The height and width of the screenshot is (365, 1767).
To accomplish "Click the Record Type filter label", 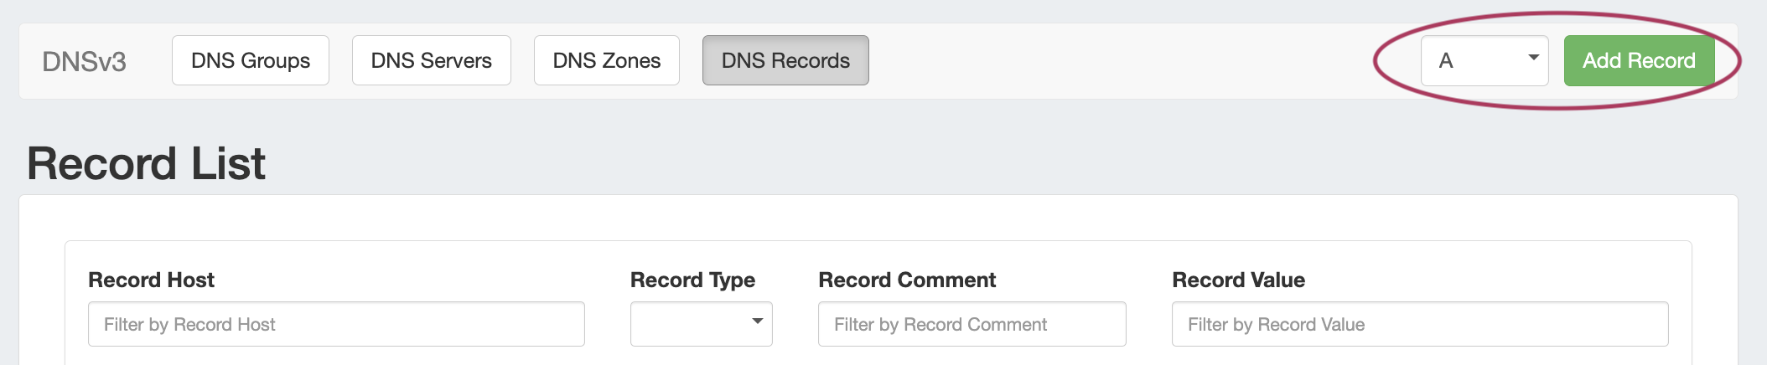I will [x=692, y=280].
